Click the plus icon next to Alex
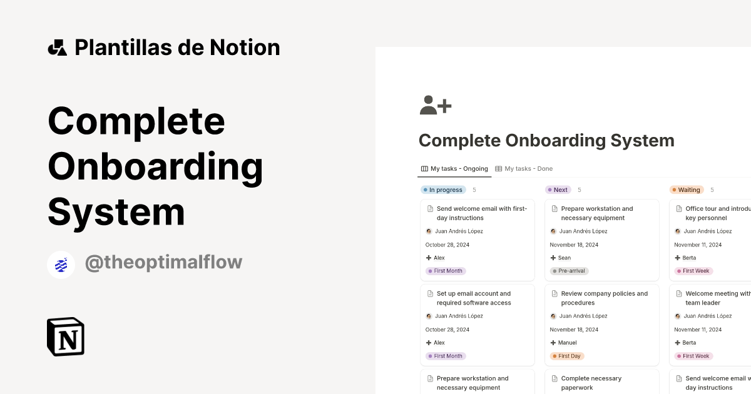751x394 pixels. (429, 257)
